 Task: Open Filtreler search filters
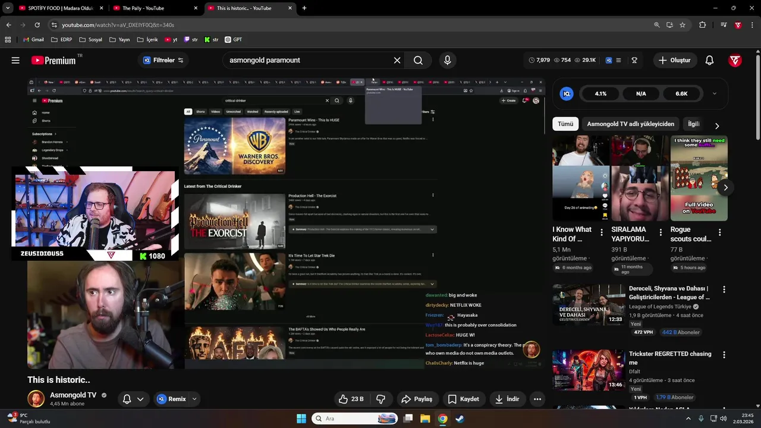163,60
